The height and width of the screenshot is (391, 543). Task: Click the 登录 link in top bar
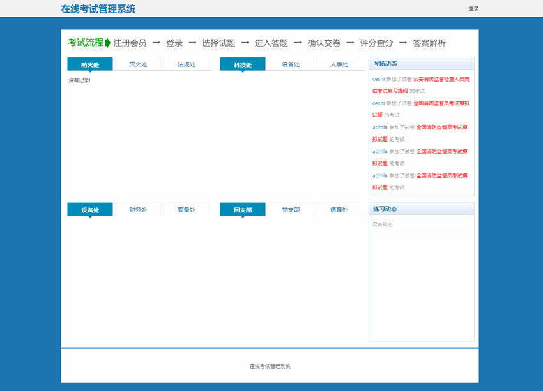[473, 8]
